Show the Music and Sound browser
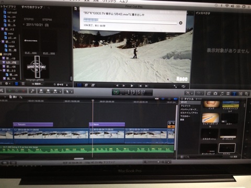Image resolution: width=251 pixels, height=188 pixels. (x=222, y=93)
